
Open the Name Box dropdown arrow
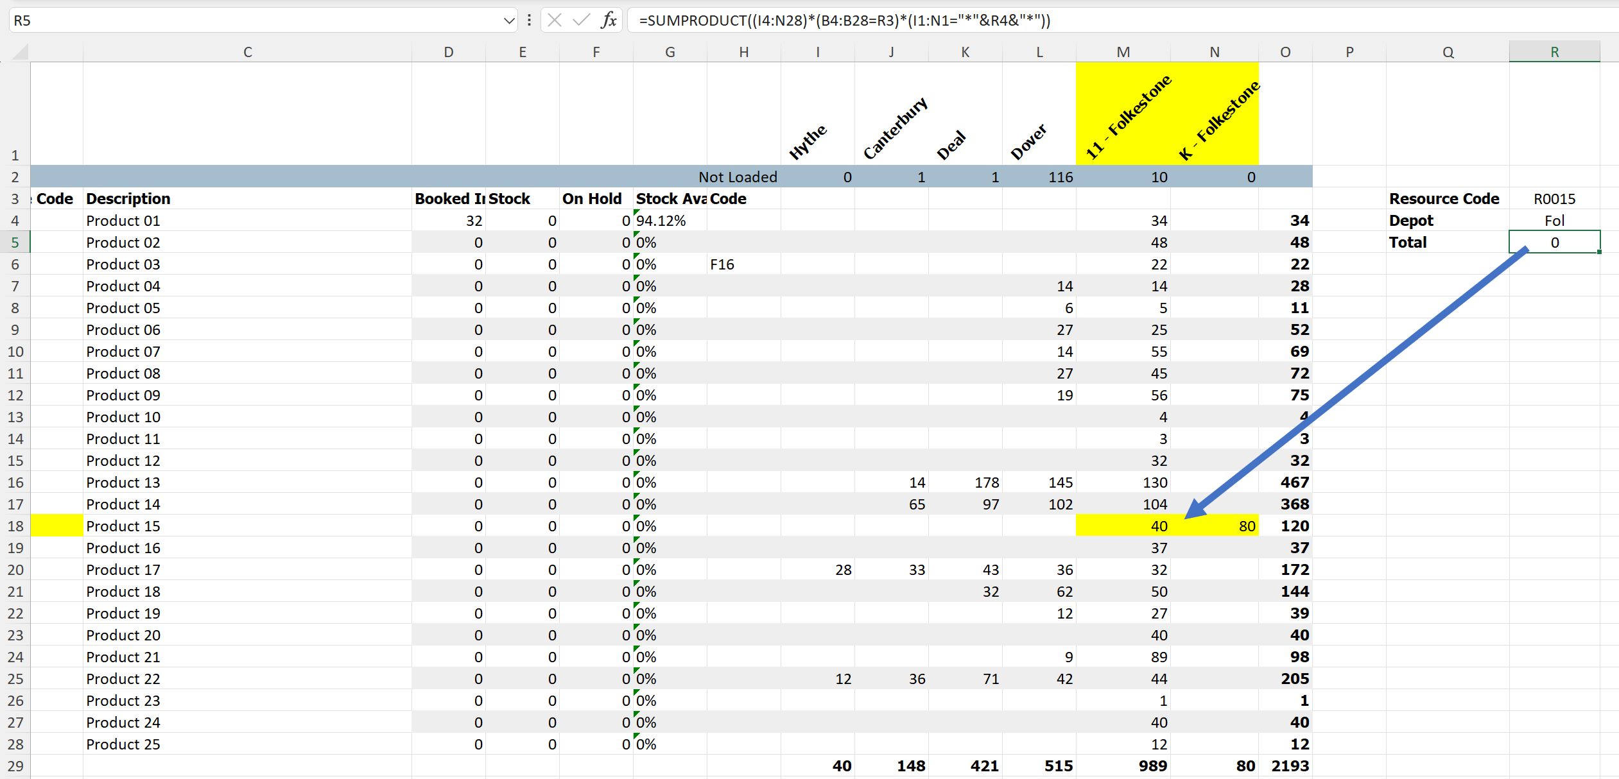(509, 21)
